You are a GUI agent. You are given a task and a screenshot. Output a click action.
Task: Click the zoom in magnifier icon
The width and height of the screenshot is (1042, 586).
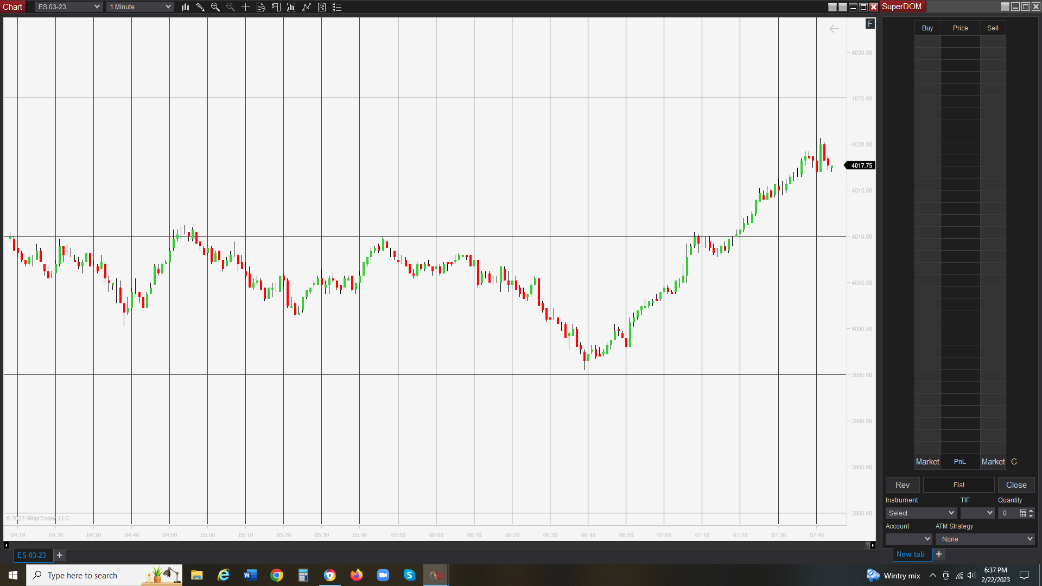pos(215,7)
